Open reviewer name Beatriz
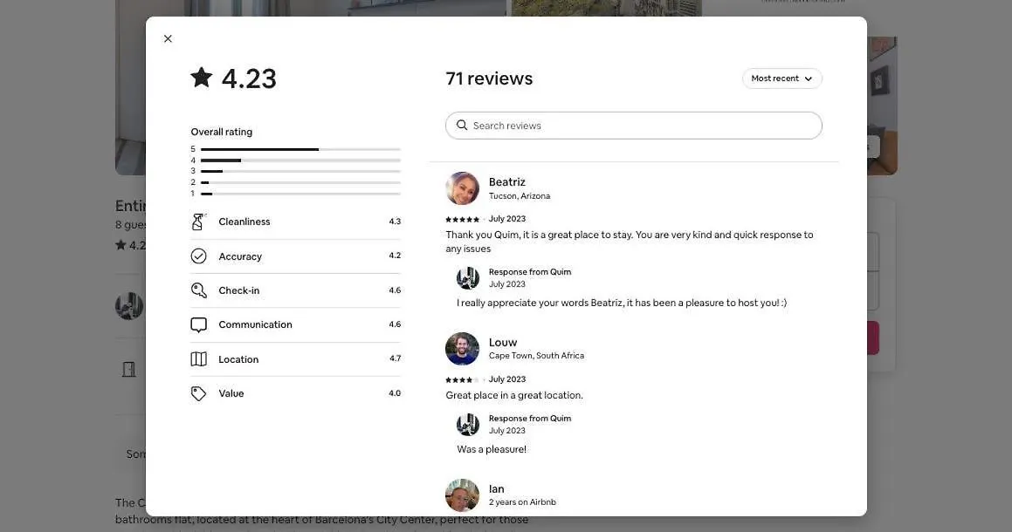1012x532 pixels. point(506,182)
